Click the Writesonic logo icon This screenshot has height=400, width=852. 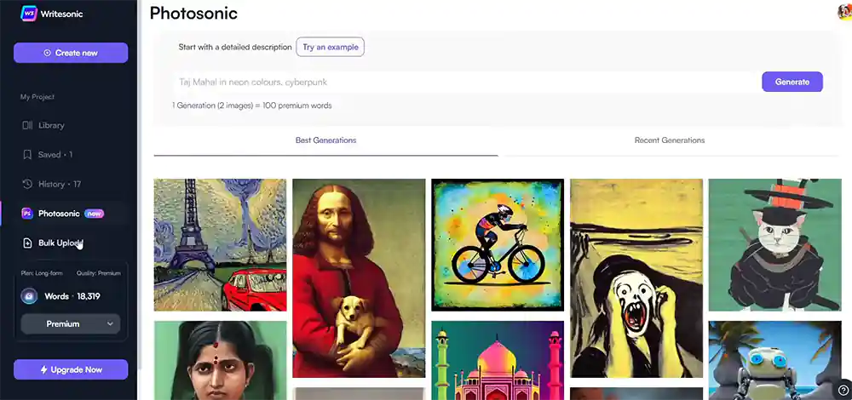coord(28,11)
